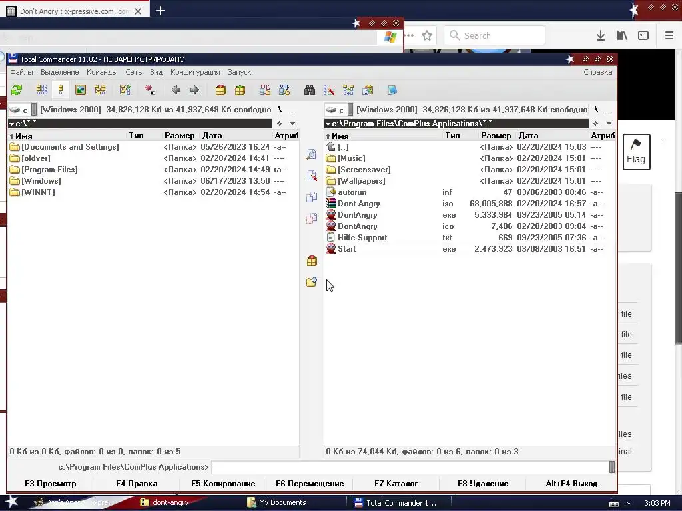Switch to My Documents taskbar button
682x511 pixels.
[292, 502]
